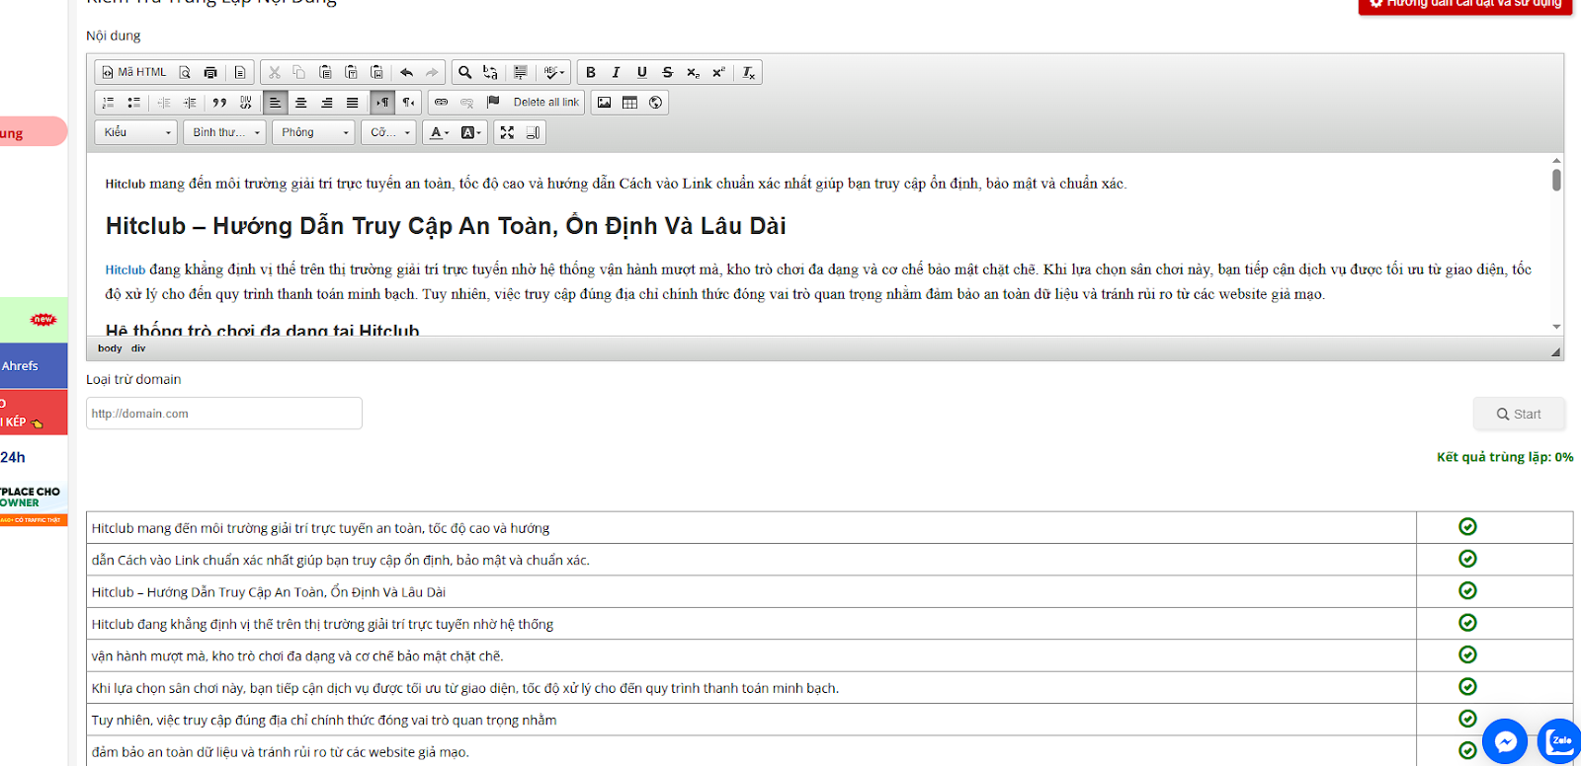The image size is (1581, 766).
Task: Open the text color picker
Action: (438, 132)
